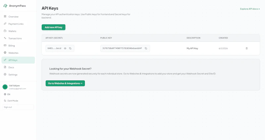This screenshot has height=140, width=265.
Task: Click the Settings gear icon
Action: (x=5, y=74)
